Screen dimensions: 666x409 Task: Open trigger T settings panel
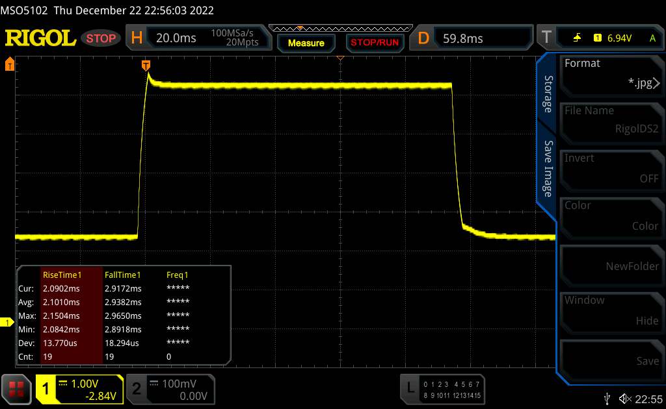click(x=600, y=38)
